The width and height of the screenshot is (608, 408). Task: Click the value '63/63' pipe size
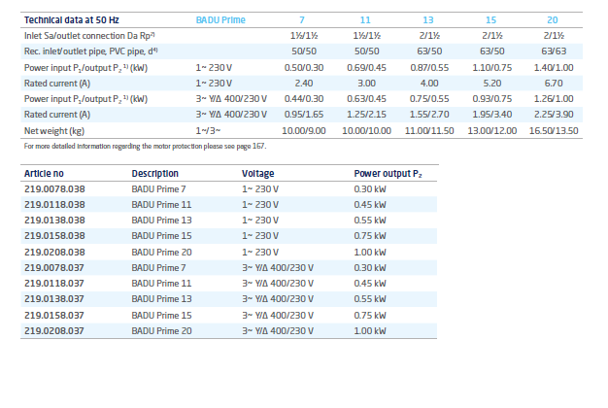[554, 51]
